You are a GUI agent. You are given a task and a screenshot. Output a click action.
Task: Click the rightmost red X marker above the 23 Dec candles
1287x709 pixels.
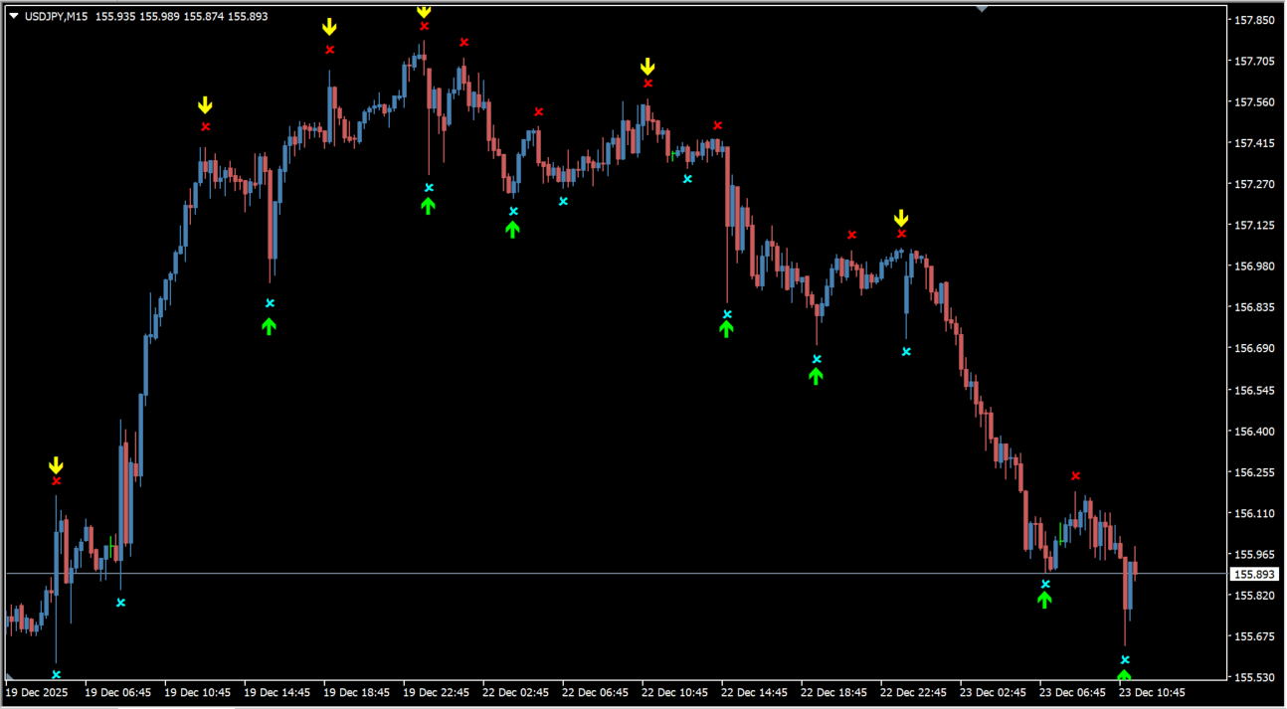1074,475
